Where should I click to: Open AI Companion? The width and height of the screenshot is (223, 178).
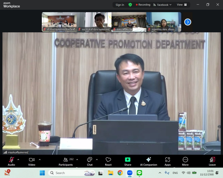point(148,161)
